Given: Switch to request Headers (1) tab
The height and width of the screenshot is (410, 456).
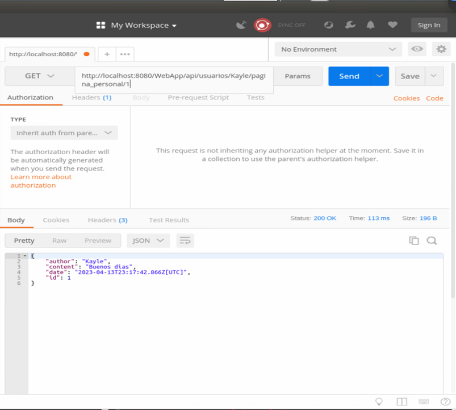Looking at the screenshot, I should pos(91,98).
